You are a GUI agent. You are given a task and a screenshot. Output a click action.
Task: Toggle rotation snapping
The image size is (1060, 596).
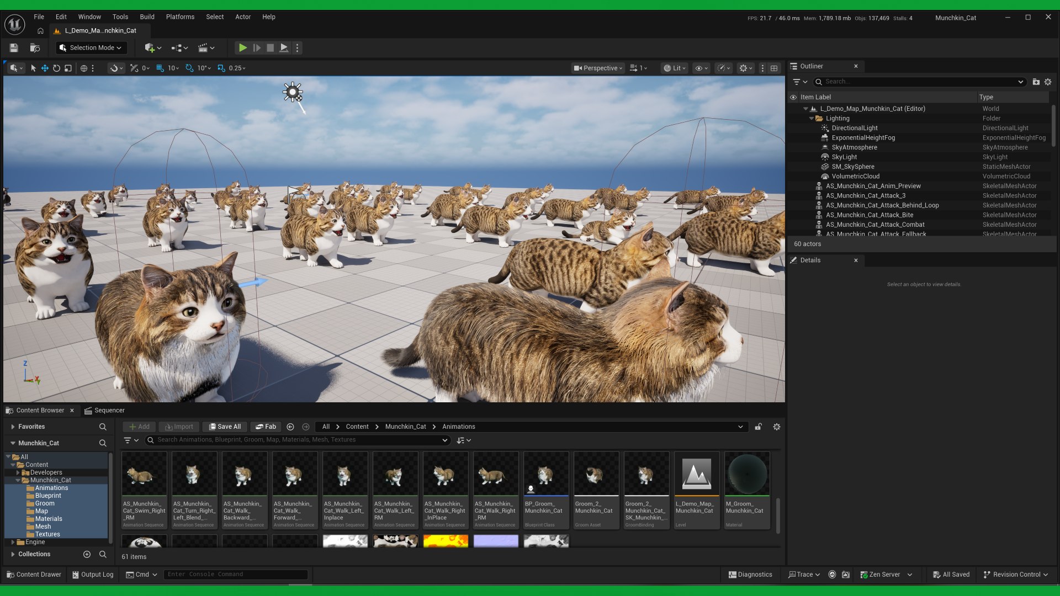[x=189, y=68]
